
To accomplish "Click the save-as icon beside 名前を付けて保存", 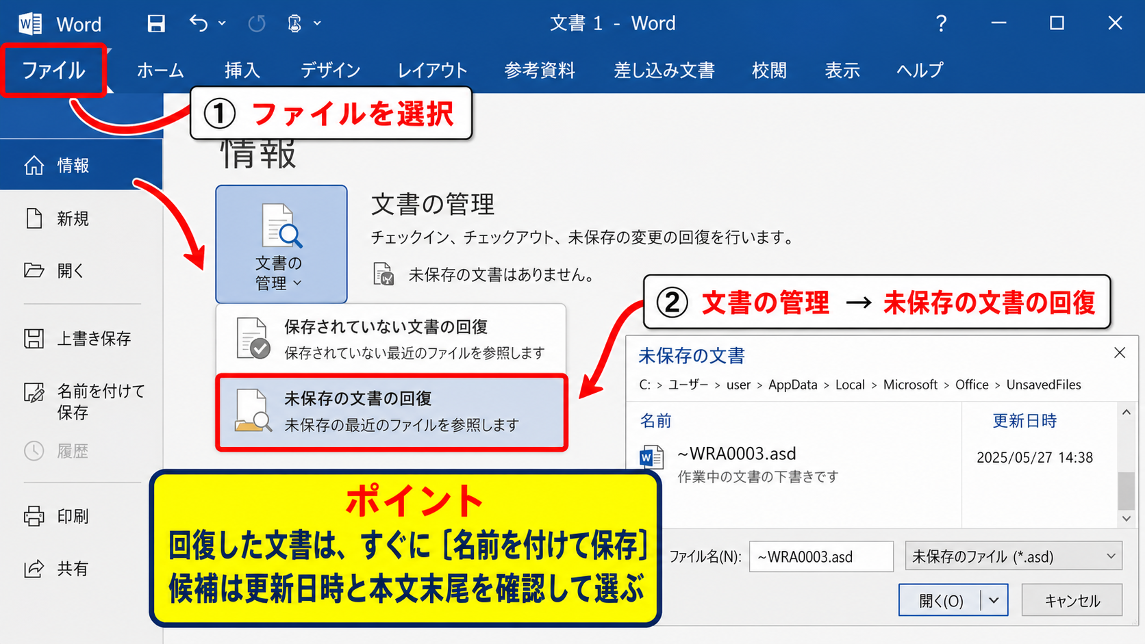I will point(34,392).
